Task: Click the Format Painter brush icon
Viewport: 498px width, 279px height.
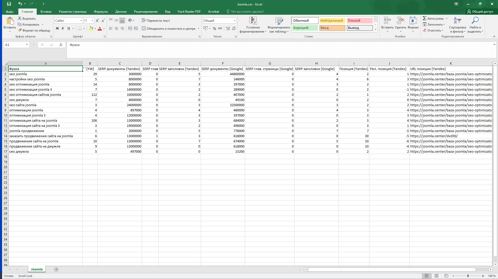Action: [x=20, y=30]
